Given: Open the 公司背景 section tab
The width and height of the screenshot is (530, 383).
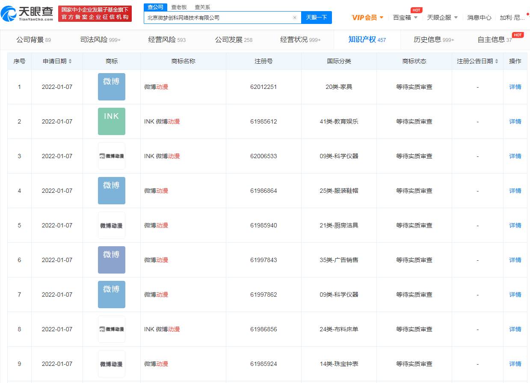Looking at the screenshot, I should pyautogui.click(x=33, y=40).
